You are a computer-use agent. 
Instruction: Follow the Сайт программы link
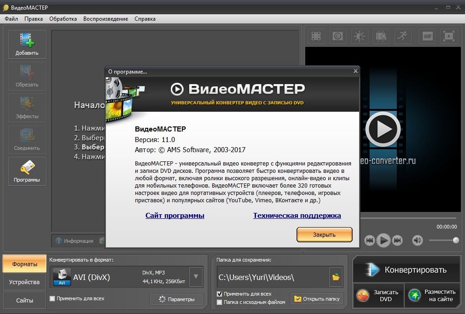coord(174,215)
